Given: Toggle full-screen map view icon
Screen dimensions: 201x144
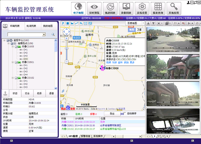Looking at the screenshot, I should tap(86, 23).
